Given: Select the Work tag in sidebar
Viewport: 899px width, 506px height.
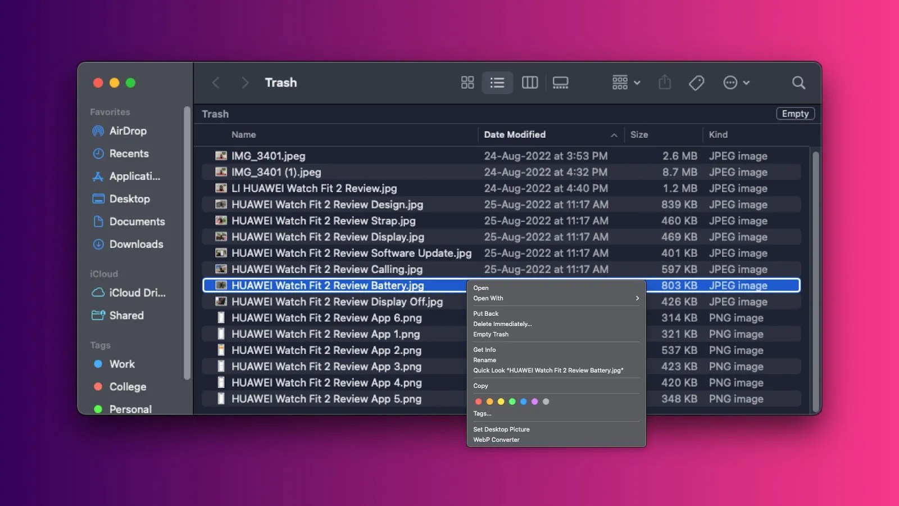Looking at the screenshot, I should [x=121, y=364].
